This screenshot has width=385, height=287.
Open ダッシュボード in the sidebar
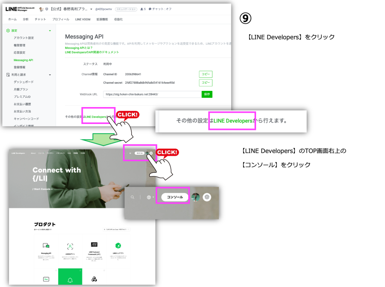(24, 82)
